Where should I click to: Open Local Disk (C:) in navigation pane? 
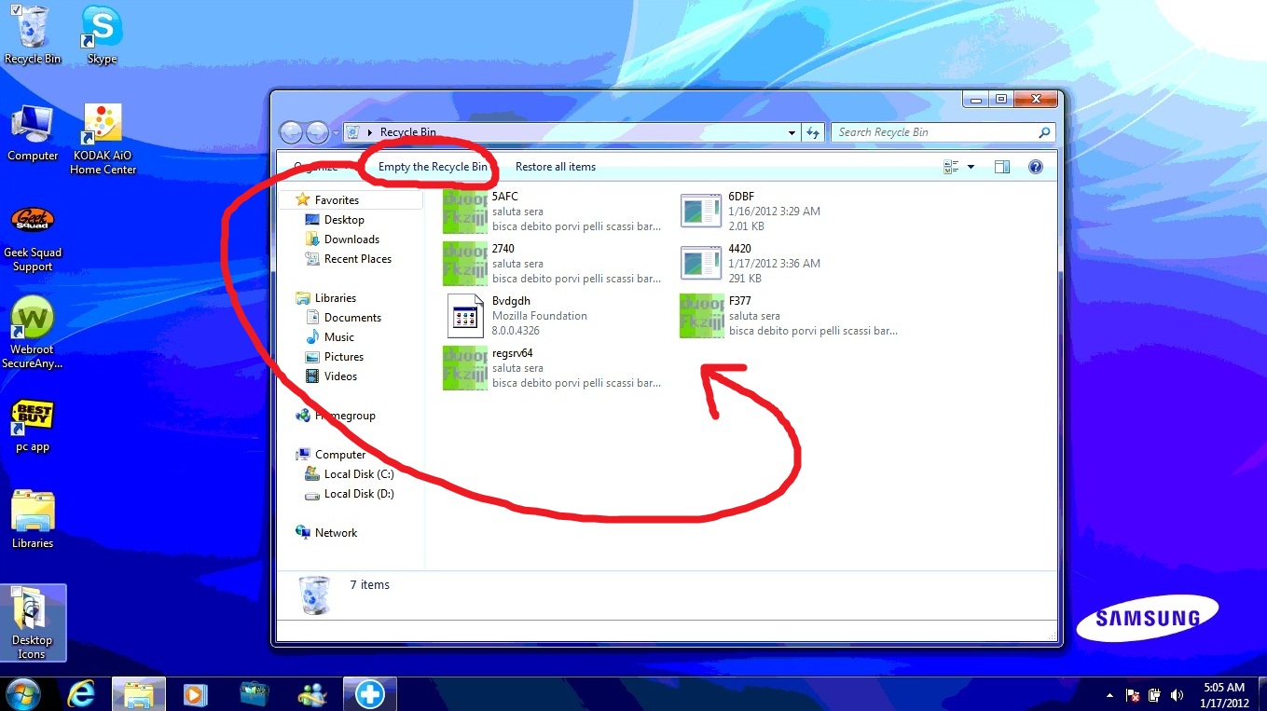point(359,474)
